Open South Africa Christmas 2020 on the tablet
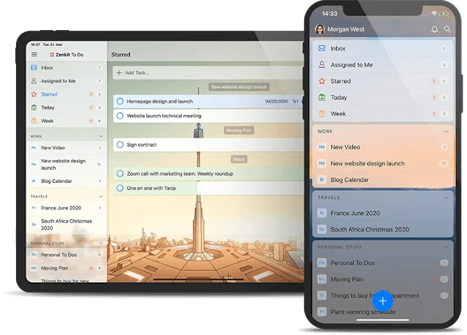Image resolution: width=467 pixels, height=335 pixels. tap(67, 225)
